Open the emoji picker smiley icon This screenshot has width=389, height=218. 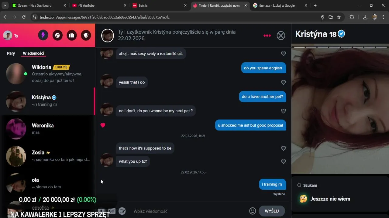click(x=253, y=211)
